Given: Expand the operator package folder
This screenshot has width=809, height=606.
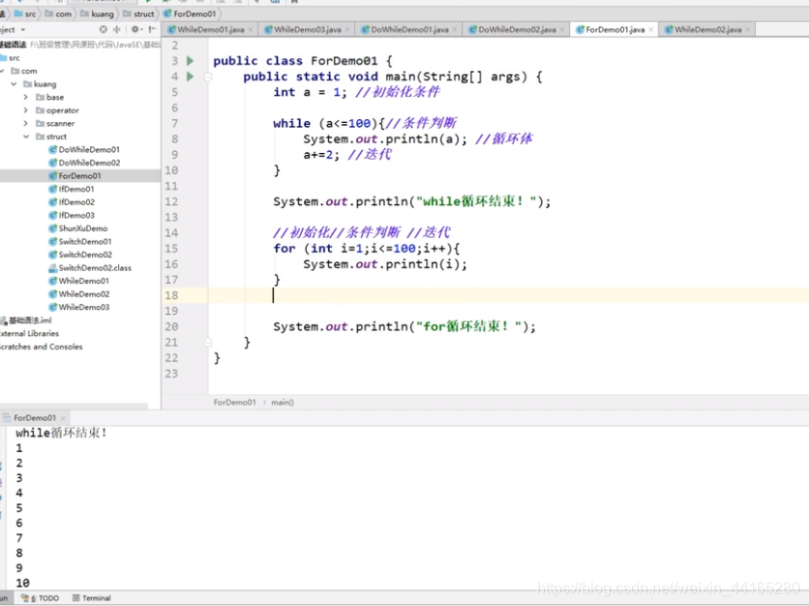Looking at the screenshot, I should (x=26, y=110).
